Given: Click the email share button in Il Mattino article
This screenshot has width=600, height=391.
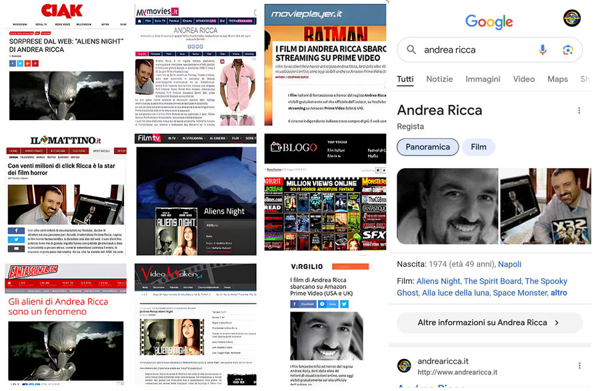Looking at the screenshot, I should (16, 248).
